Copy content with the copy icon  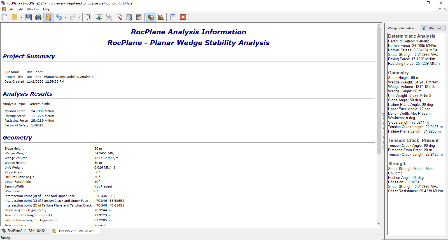pyautogui.click(x=88, y=17)
